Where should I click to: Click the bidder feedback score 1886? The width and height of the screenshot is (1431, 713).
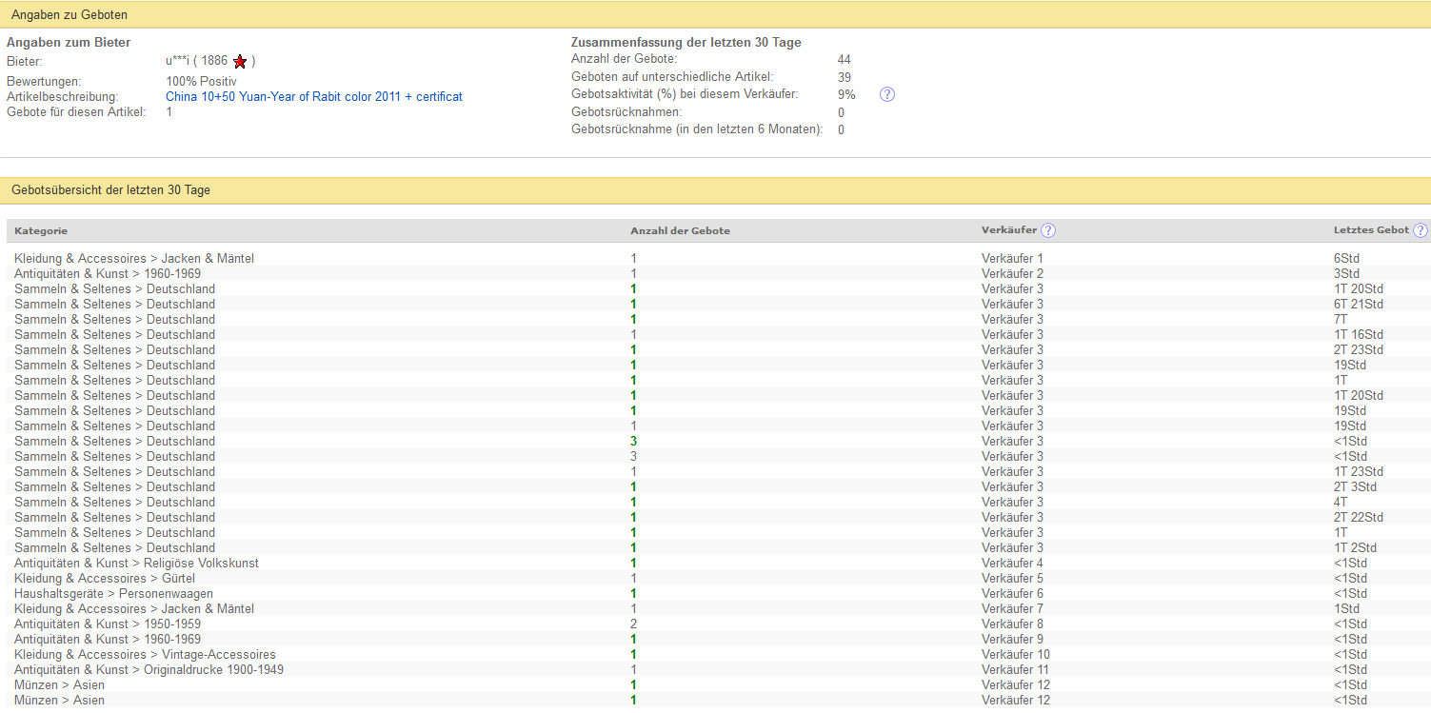point(214,61)
